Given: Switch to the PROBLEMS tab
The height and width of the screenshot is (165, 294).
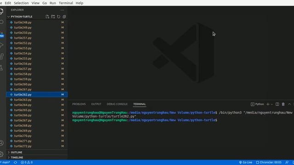Looking at the screenshot, I should pos(79,104).
